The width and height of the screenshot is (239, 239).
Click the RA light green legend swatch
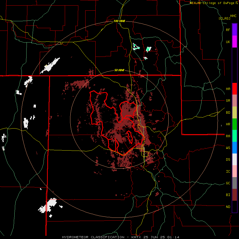(234, 136)
